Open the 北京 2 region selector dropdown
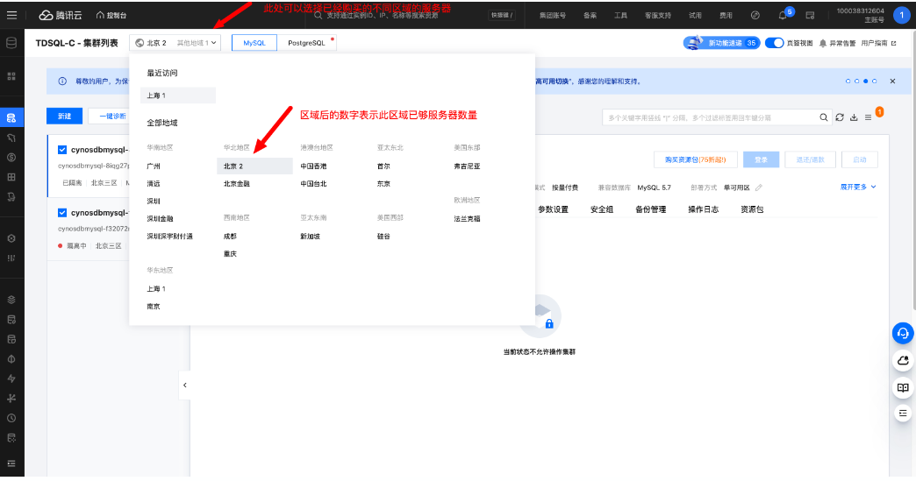Screen dimensions: 916x481 [175, 43]
